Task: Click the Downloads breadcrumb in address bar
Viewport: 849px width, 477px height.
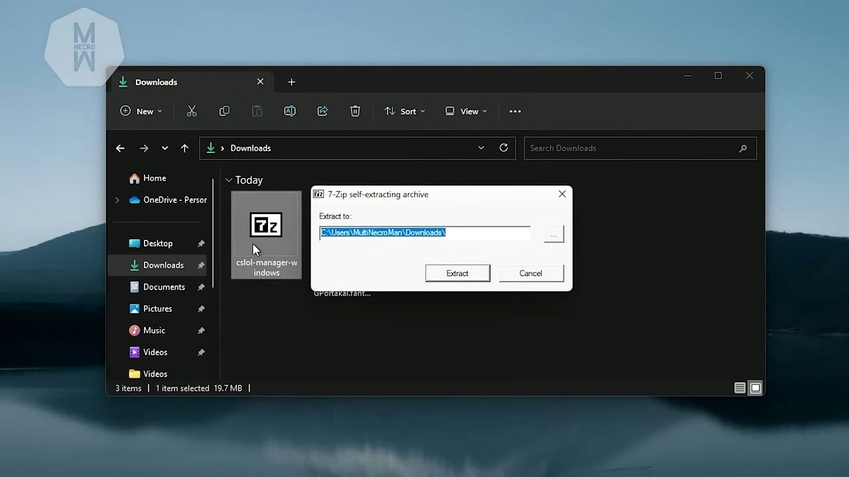Action: coord(251,148)
